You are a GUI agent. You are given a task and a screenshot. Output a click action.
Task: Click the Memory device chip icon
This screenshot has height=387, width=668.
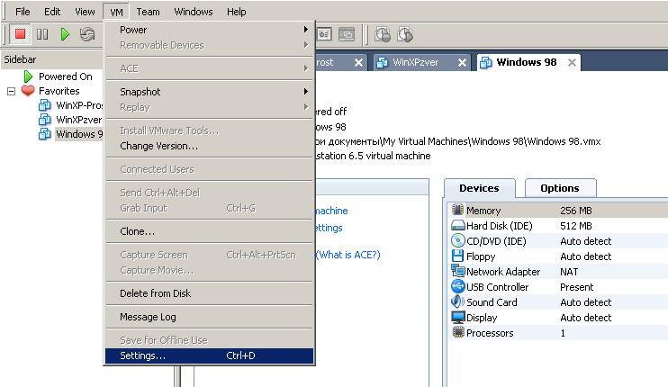pyautogui.click(x=457, y=210)
